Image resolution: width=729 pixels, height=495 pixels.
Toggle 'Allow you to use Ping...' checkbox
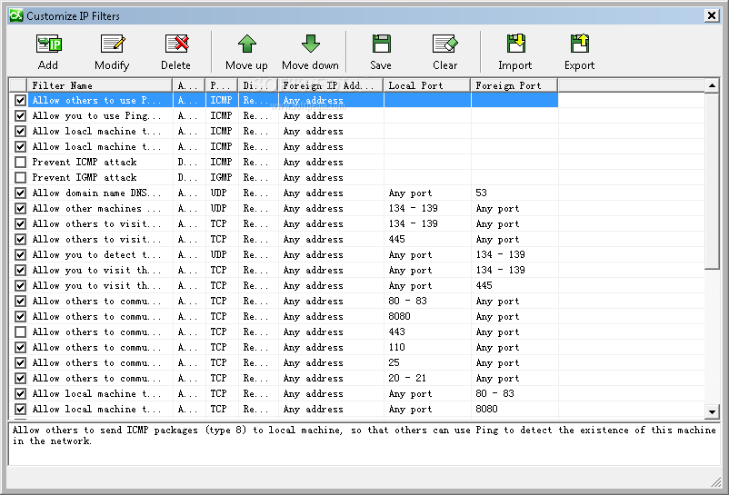(x=20, y=115)
